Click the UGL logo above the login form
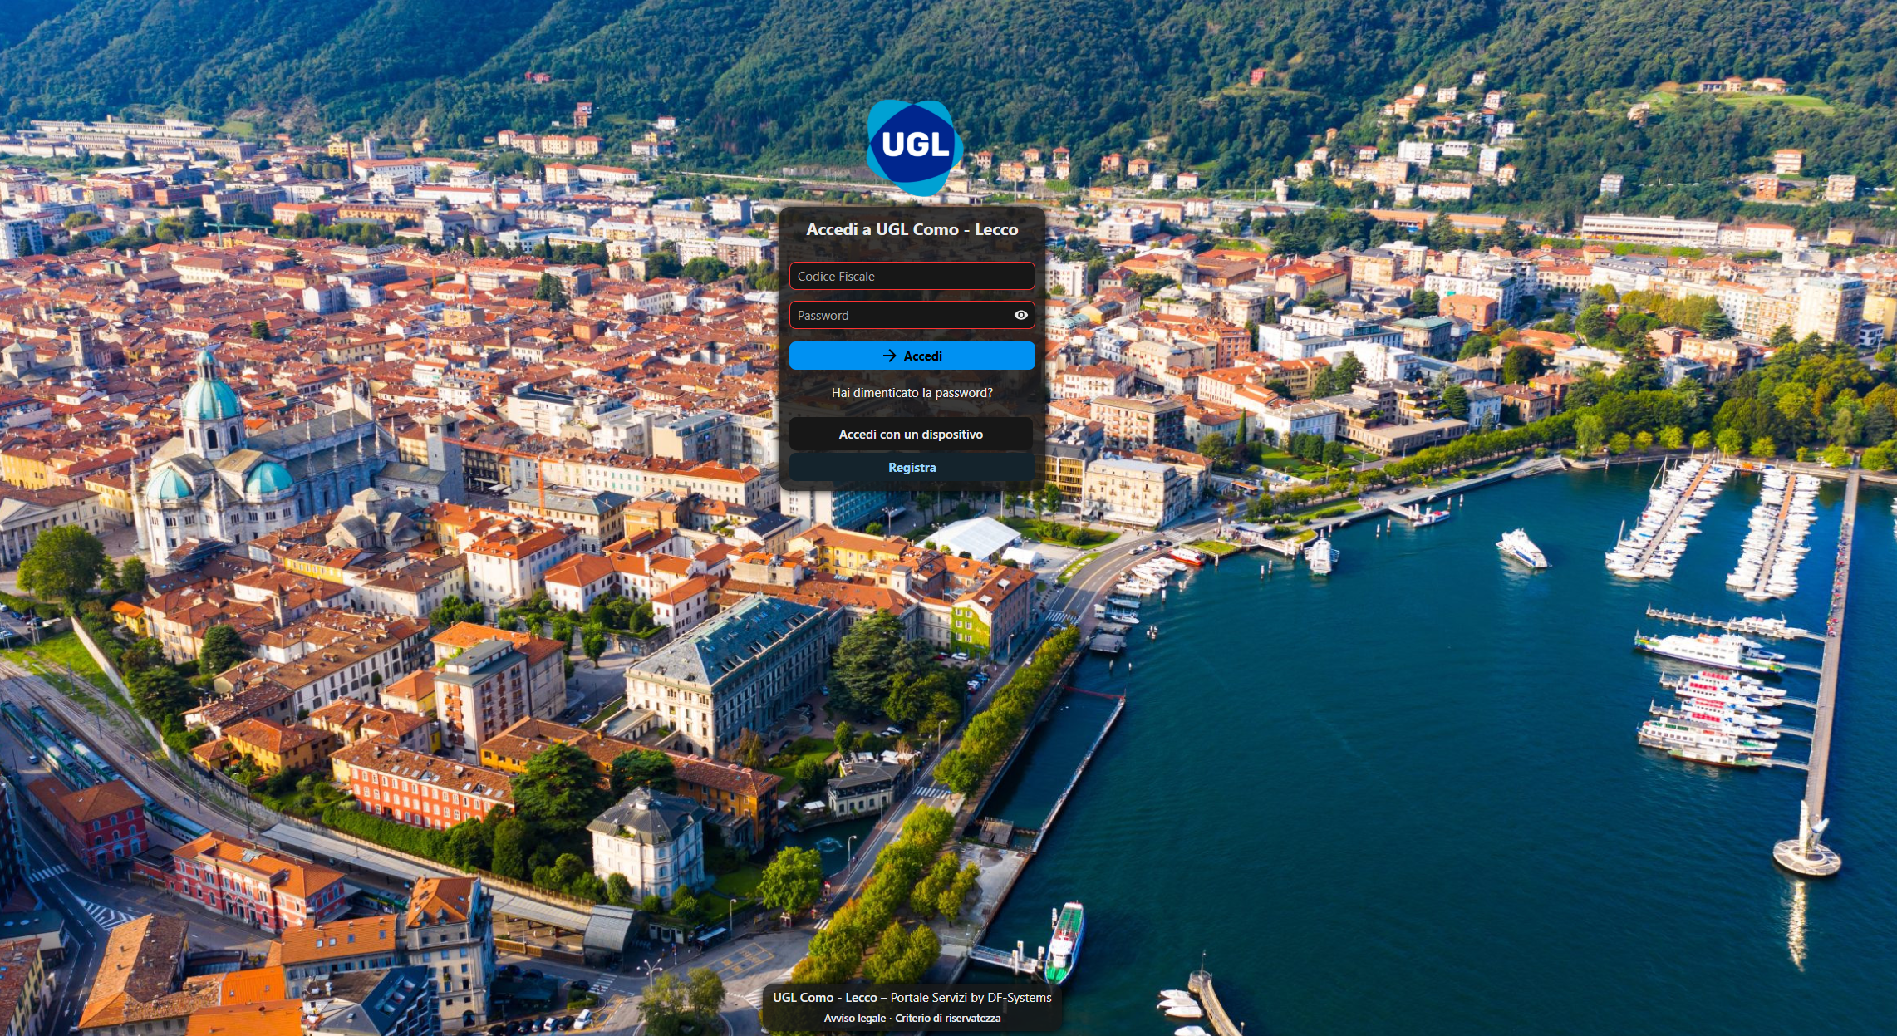The image size is (1897, 1036). click(x=914, y=147)
